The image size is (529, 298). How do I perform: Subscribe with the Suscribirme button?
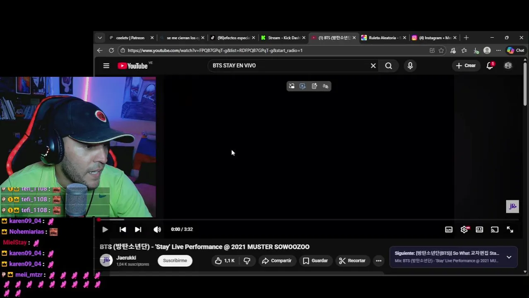pyautogui.click(x=175, y=260)
